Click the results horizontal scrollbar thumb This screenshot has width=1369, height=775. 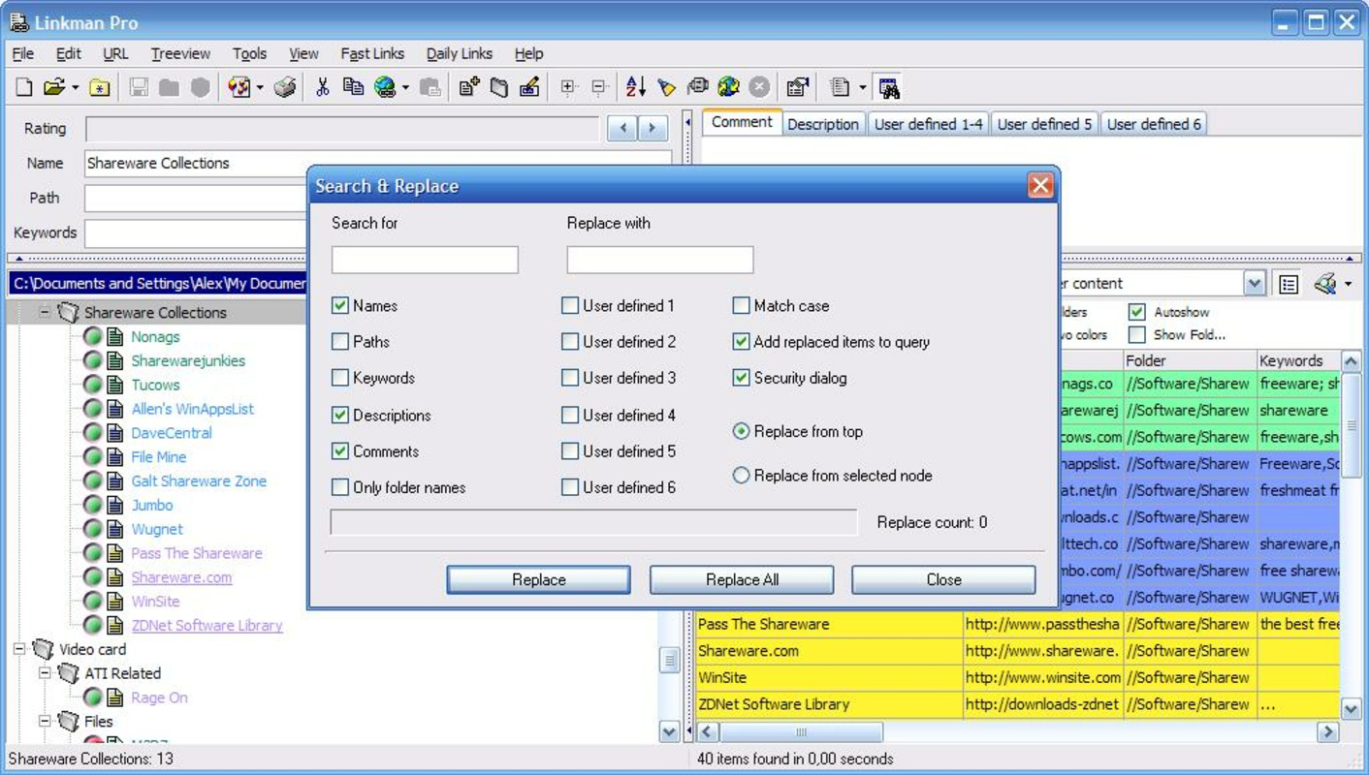[x=801, y=732]
